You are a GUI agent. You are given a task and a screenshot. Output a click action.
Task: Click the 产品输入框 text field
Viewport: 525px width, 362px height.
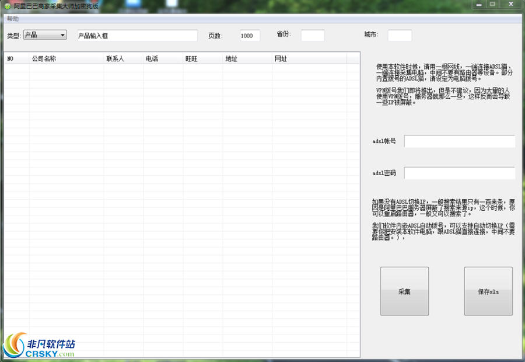(x=137, y=36)
